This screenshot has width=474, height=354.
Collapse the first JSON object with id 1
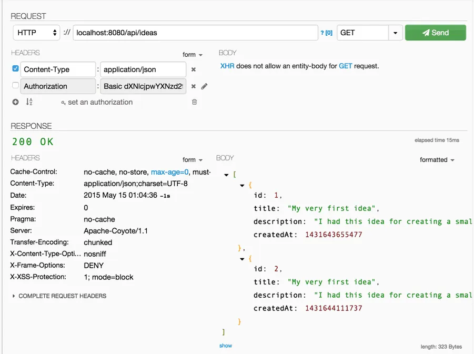point(242,185)
